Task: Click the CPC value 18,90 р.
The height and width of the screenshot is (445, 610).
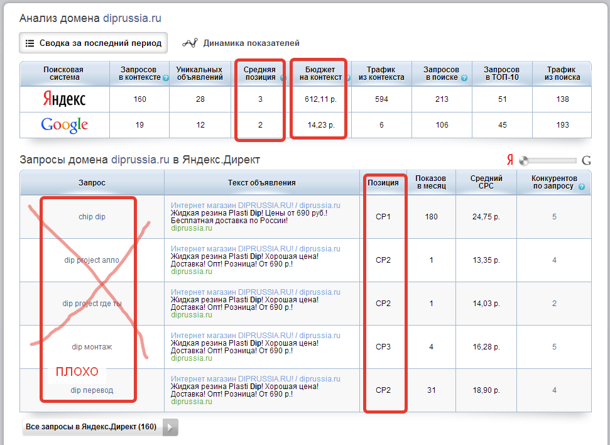Action: pos(486,390)
